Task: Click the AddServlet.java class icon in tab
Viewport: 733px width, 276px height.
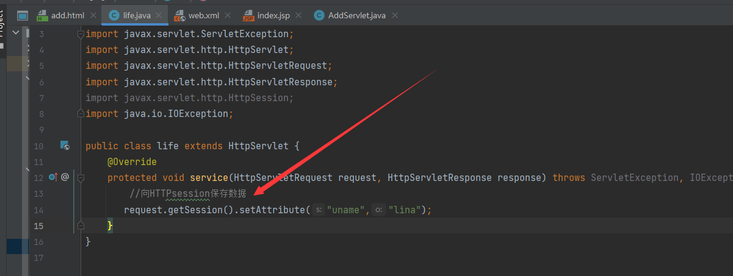Action: (319, 15)
